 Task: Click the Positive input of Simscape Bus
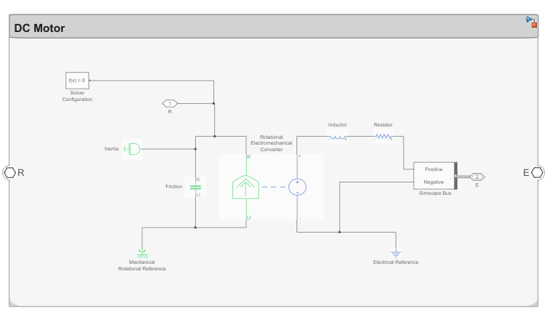point(433,169)
